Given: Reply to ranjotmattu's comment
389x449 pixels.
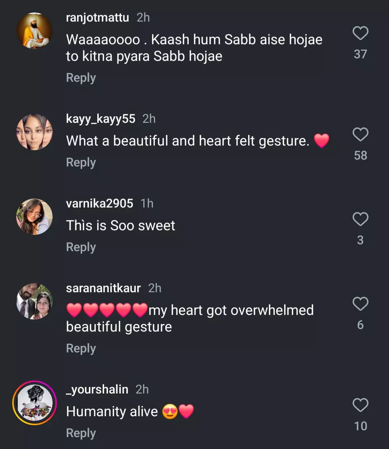Looking at the screenshot, I should (81, 78).
